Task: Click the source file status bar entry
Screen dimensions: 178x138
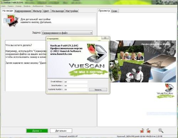Action: [68, 136]
